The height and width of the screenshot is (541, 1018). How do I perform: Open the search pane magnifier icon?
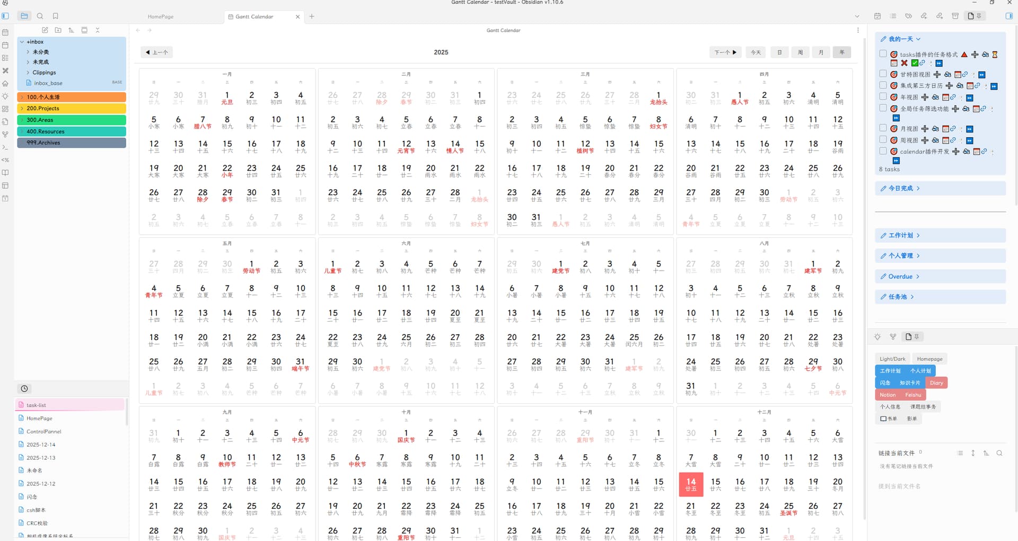(x=40, y=16)
